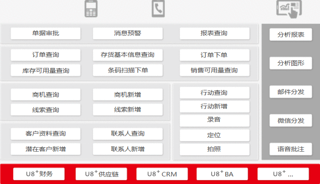Select 订单下单 button
This screenshot has height=184, width=320.
[214, 55]
